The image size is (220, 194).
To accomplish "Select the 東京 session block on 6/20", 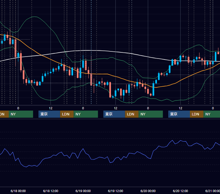I will (x=179, y=114).
